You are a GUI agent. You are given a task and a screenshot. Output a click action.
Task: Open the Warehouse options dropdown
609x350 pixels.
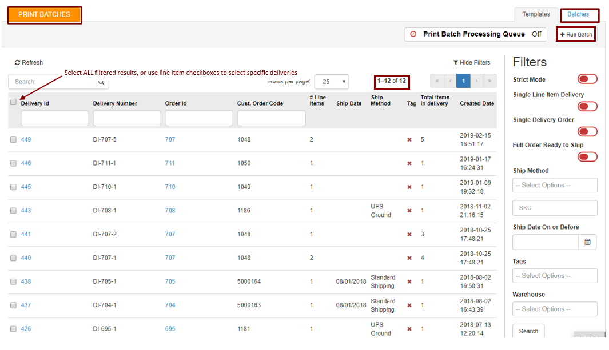coord(555,309)
